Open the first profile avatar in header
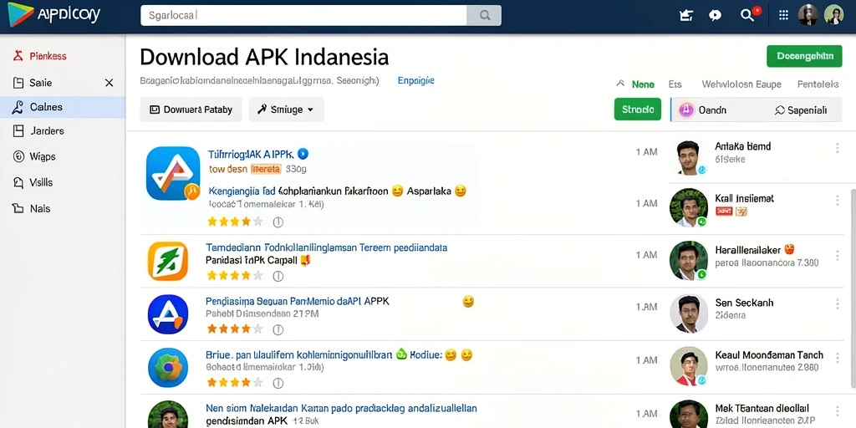 [x=808, y=15]
